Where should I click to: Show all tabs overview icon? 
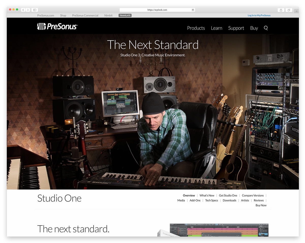[x=289, y=10]
